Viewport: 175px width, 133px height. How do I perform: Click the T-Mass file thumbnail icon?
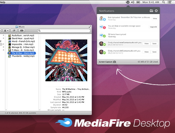[x=9, y=50]
